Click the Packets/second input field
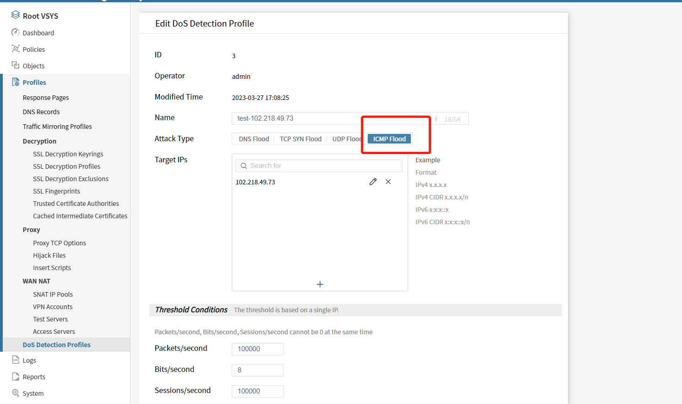682x404 pixels. tap(257, 349)
